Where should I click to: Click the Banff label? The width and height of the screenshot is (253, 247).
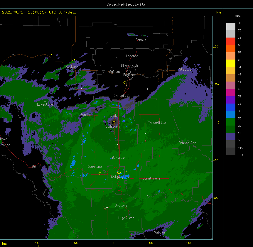(x=36, y=166)
